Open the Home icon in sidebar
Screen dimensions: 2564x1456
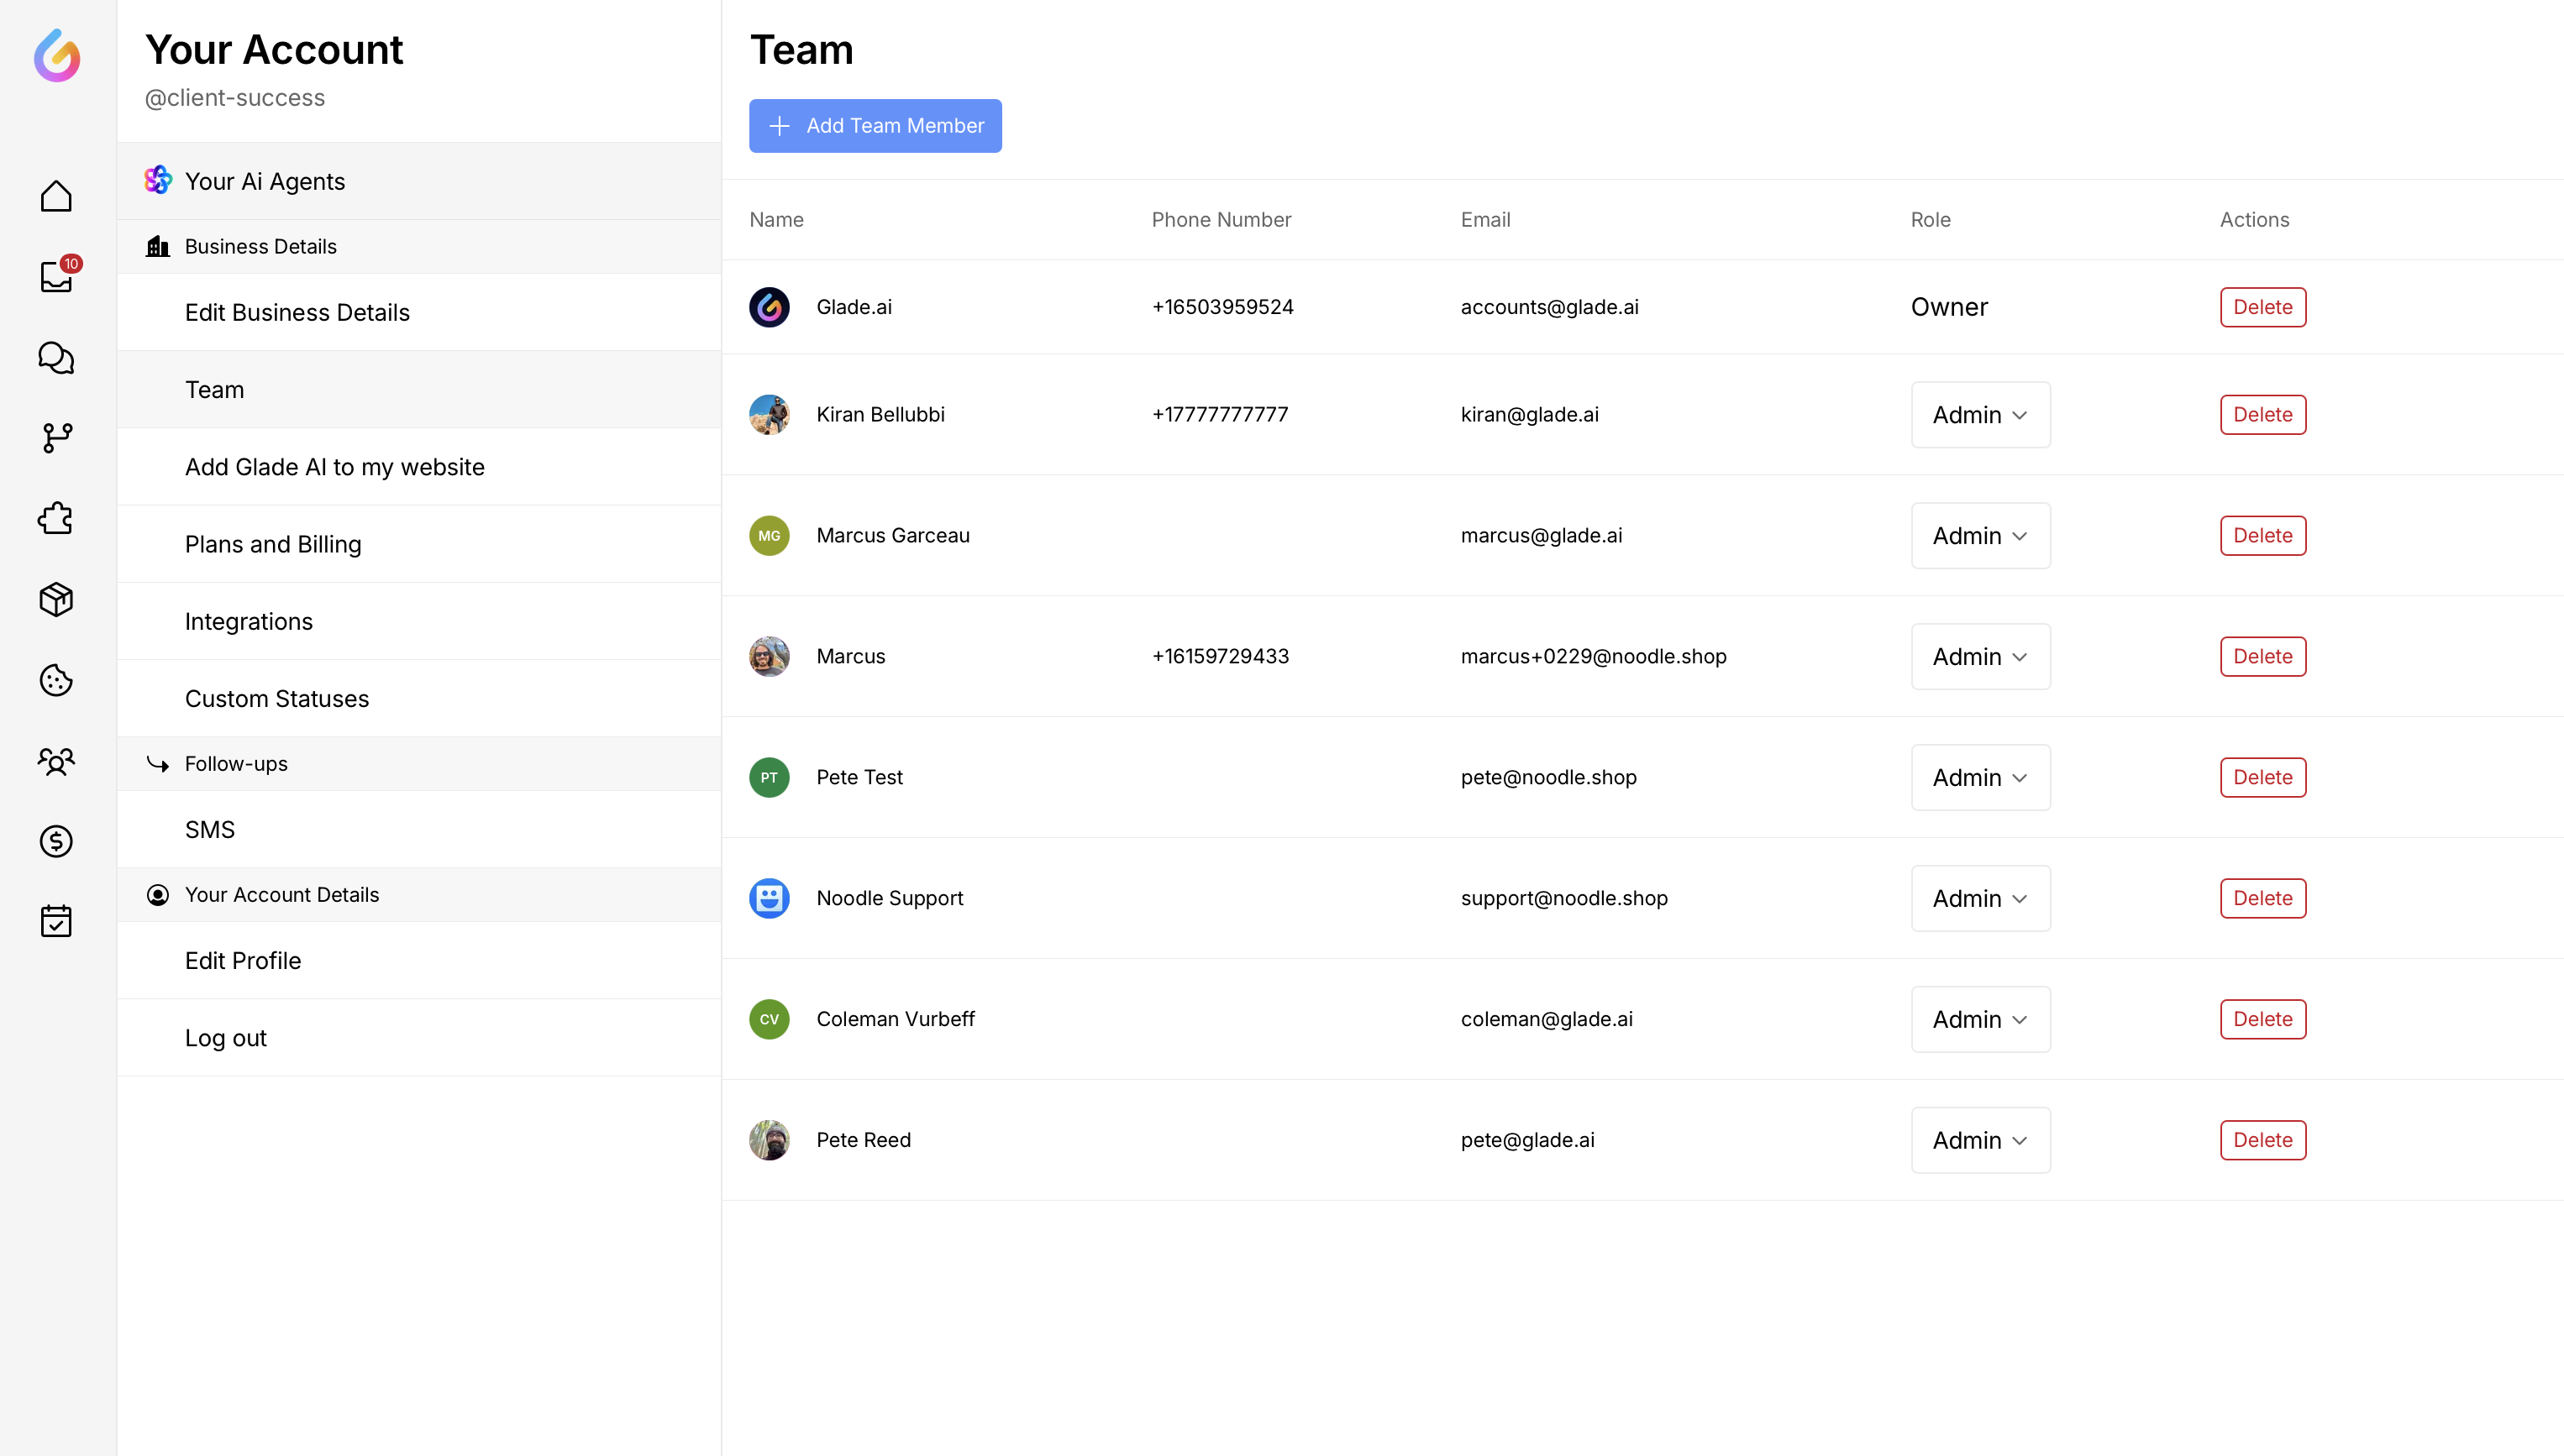(56, 196)
